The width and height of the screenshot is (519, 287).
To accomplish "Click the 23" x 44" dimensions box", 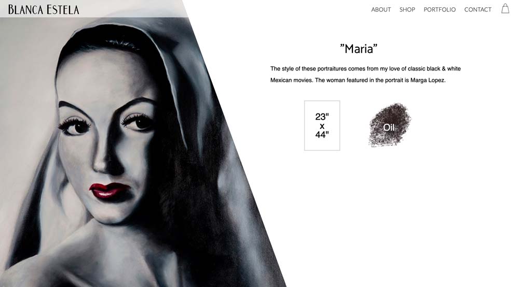I will [x=322, y=125].
